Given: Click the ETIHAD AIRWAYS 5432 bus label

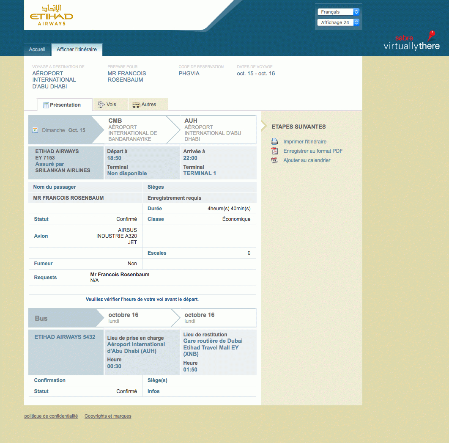Looking at the screenshot, I should click(65, 337).
